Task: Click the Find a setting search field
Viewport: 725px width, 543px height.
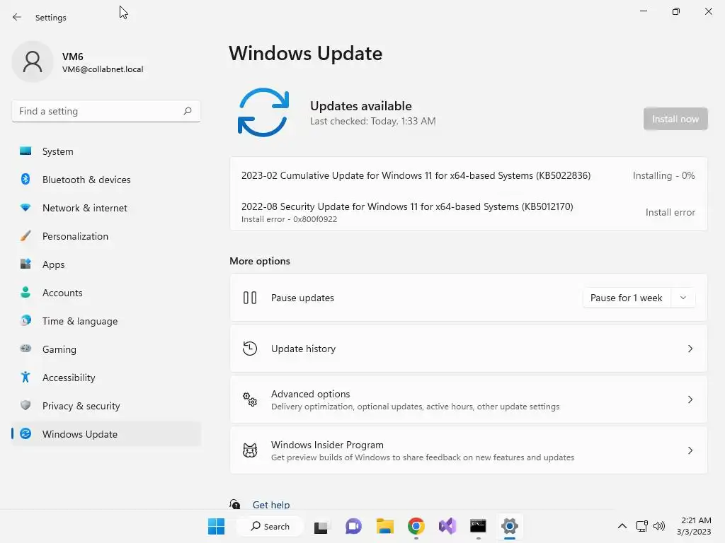Action: (106, 111)
